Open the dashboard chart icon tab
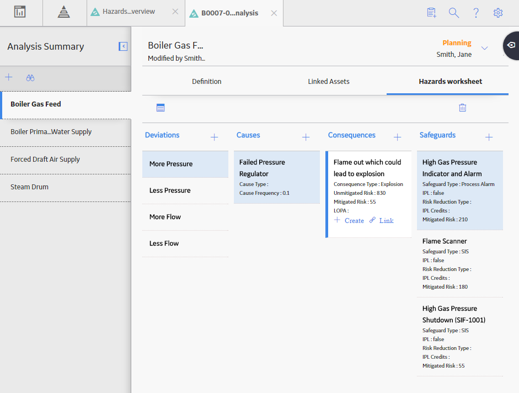Image resolution: width=519 pixels, height=393 pixels. pos(20,12)
